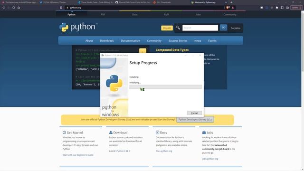Screen dimensions: 304x171
Task: Click the python.org address bar
Action: 144,8
